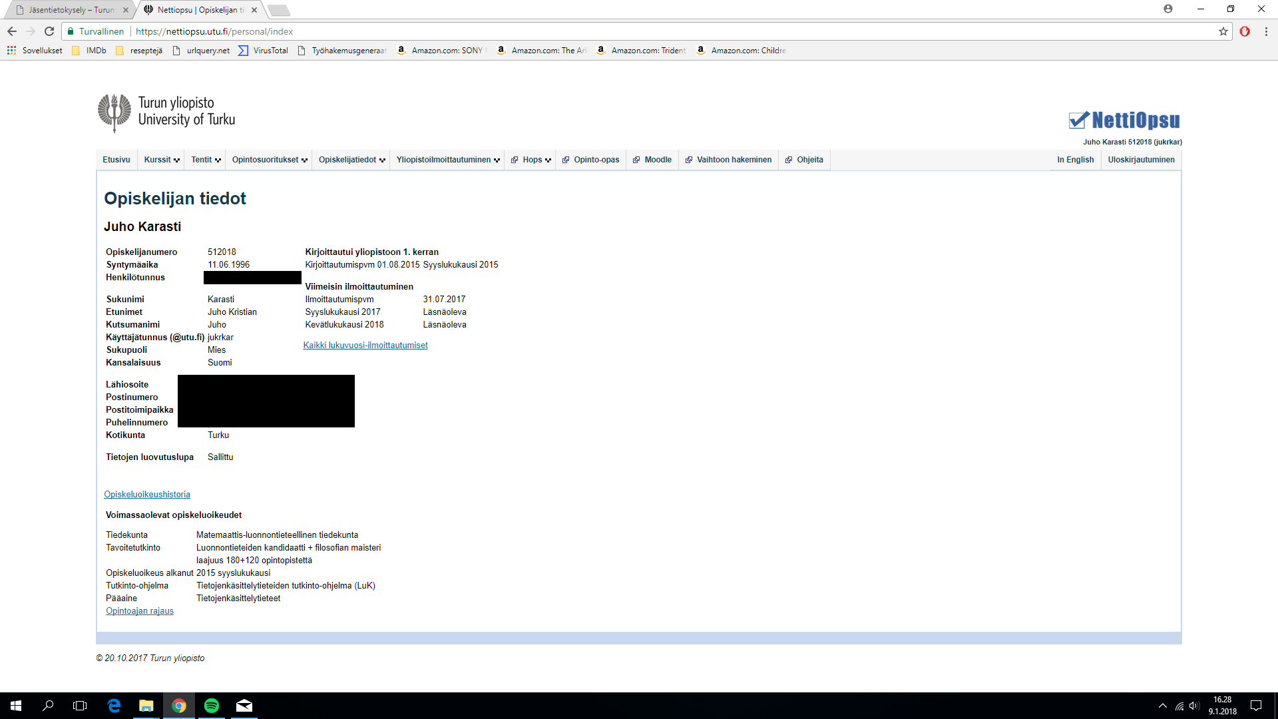This screenshot has height=719, width=1278.
Task: Open Ohjeita help menu item
Action: (x=804, y=160)
